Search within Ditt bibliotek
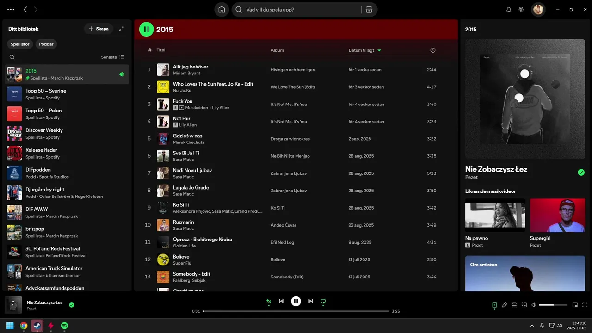 click(12, 57)
